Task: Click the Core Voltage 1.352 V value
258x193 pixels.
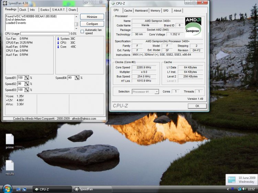Action: (x=175, y=34)
